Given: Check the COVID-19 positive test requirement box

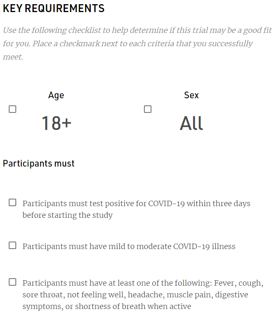Looking at the screenshot, I should [12, 202].
